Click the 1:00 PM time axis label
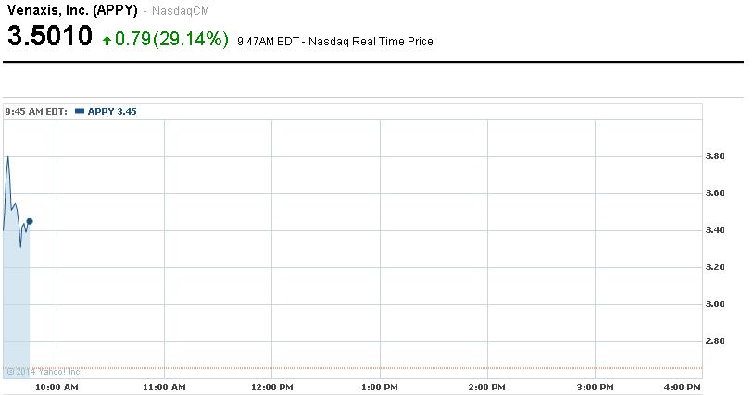The image size is (755, 395). pos(380,388)
